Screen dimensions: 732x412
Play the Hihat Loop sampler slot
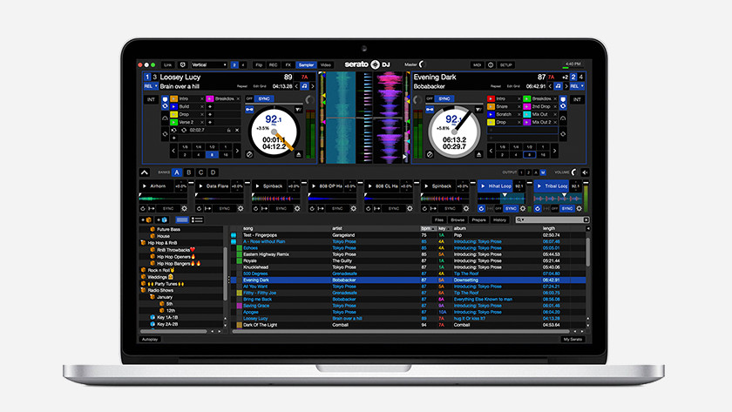point(483,186)
